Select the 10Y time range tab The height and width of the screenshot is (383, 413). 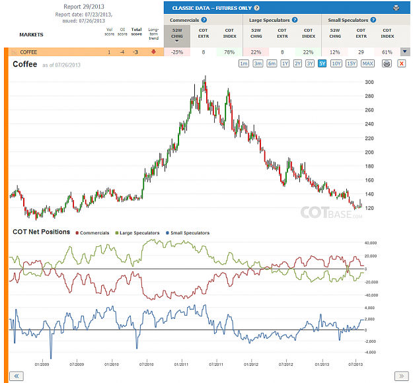(336, 63)
